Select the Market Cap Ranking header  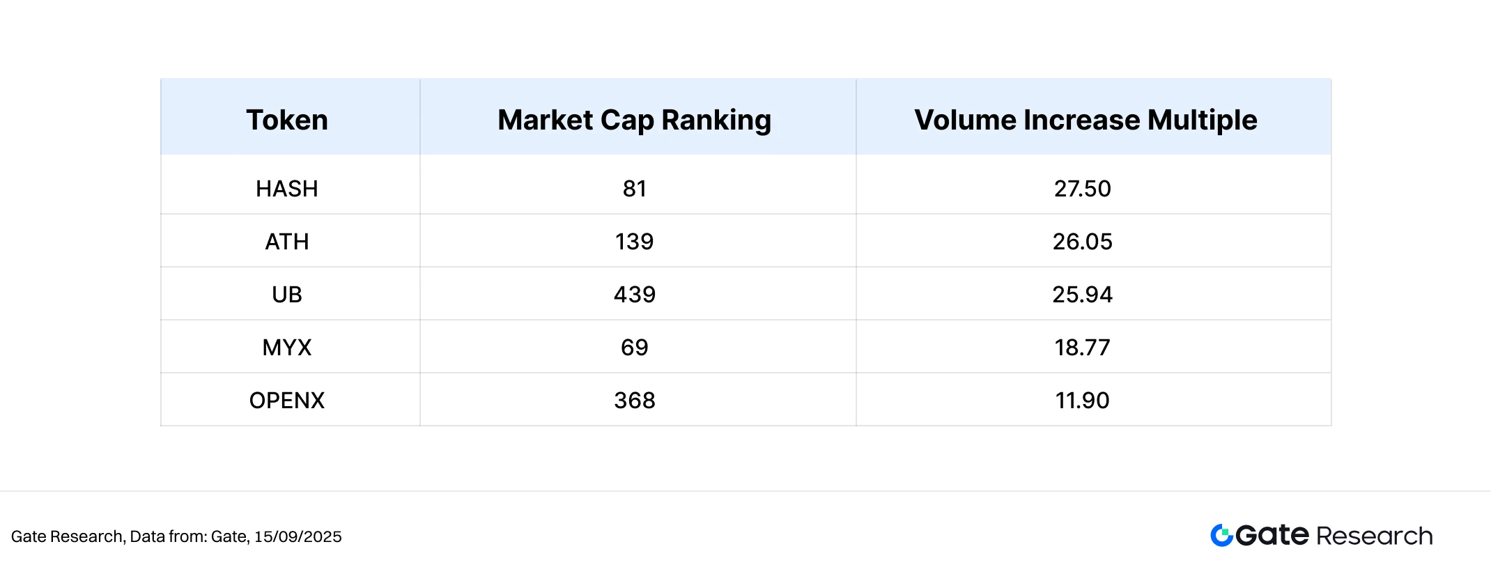click(x=635, y=120)
